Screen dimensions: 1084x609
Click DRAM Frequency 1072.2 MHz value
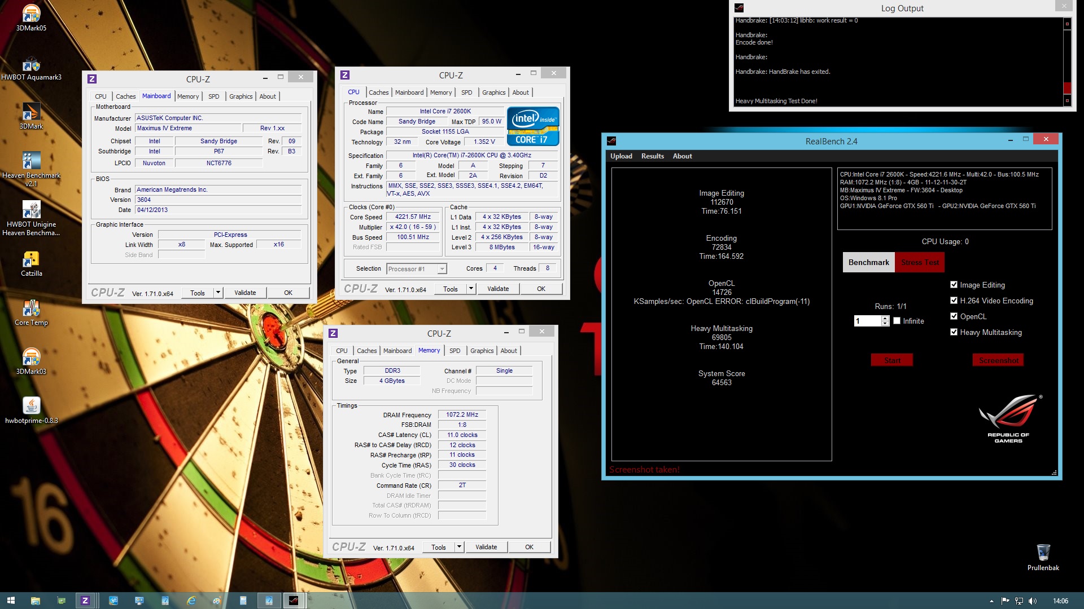[x=462, y=414]
